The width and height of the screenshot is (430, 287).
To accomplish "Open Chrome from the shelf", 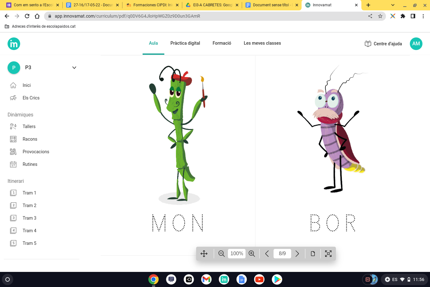I will [154, 279].
